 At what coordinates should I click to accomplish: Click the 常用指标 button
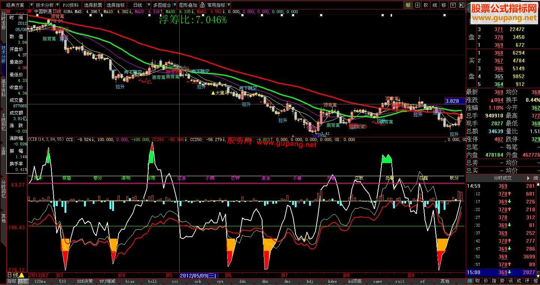pos(216,5)
